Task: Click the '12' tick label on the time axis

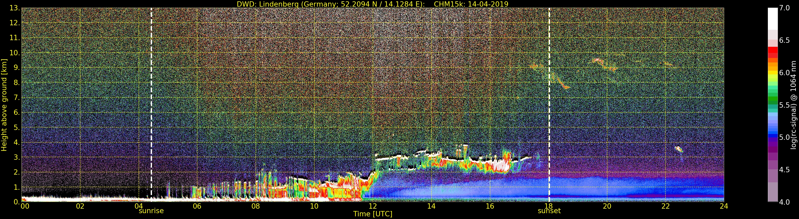Action: [x=373, y=206]
